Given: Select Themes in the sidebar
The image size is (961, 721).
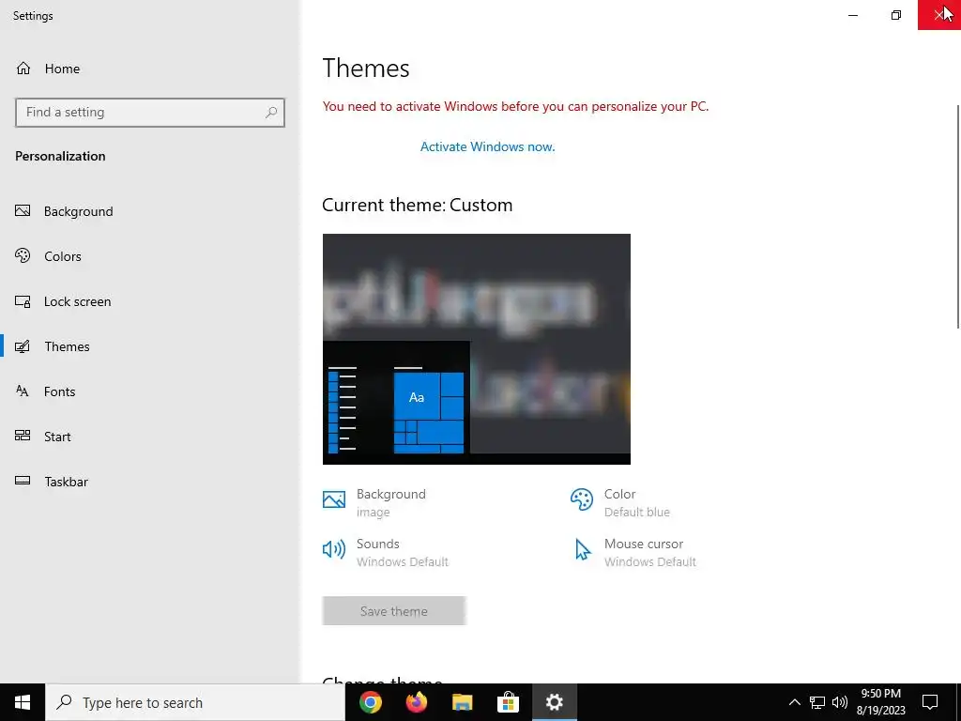Looking at the screenshot, I should click(x=150, y=346).
